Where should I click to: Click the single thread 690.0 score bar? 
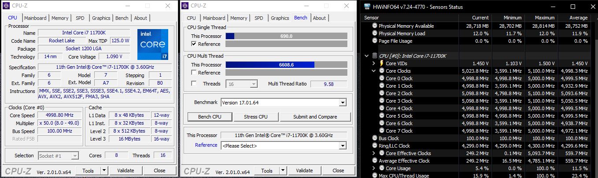(x=287, y=36)
